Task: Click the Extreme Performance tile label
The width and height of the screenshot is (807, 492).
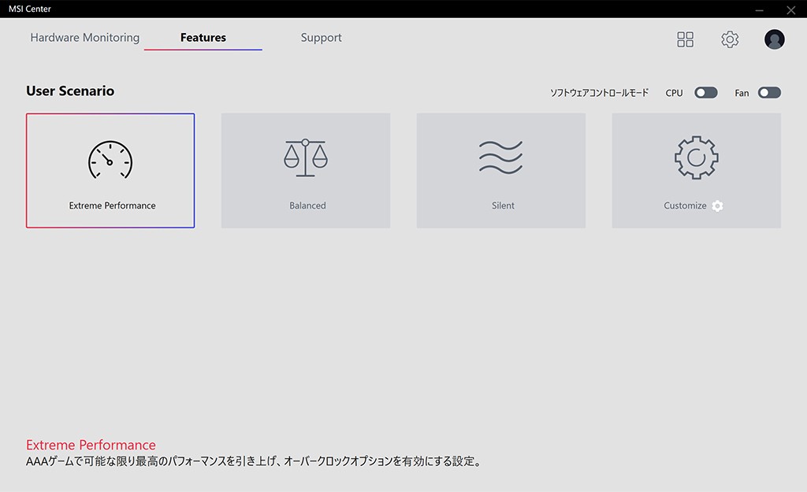Action: tap(112, 205)
